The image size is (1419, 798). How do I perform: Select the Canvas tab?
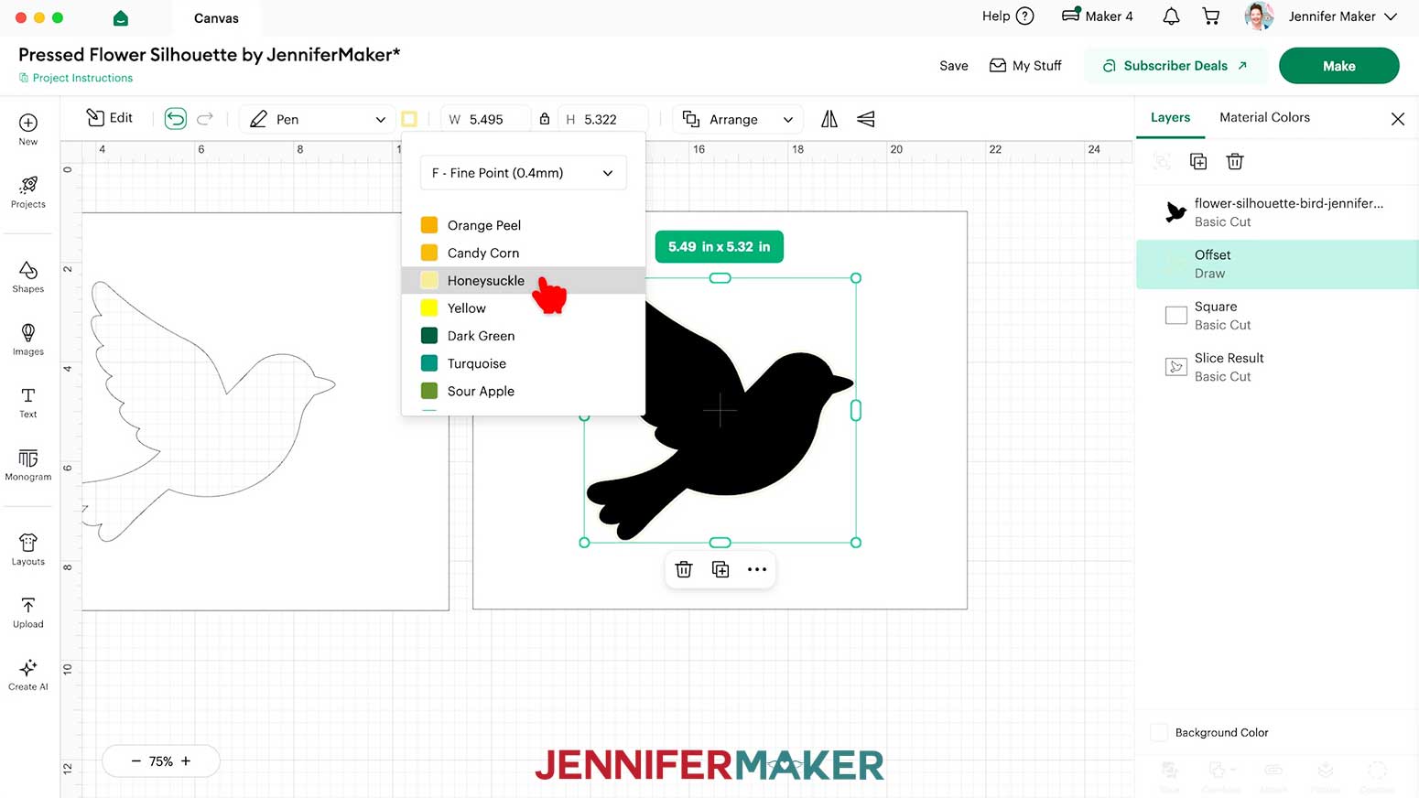(216, 18)
